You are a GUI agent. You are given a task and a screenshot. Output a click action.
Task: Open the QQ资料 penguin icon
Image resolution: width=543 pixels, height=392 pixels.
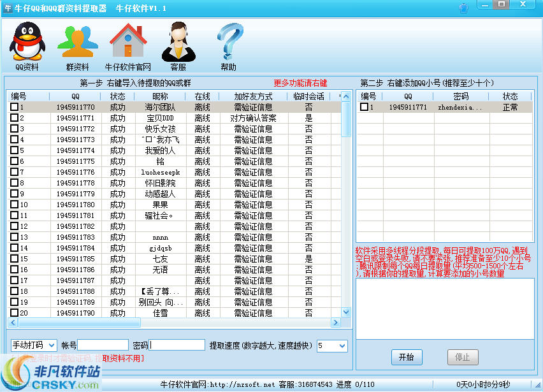(x=27, y=46)
